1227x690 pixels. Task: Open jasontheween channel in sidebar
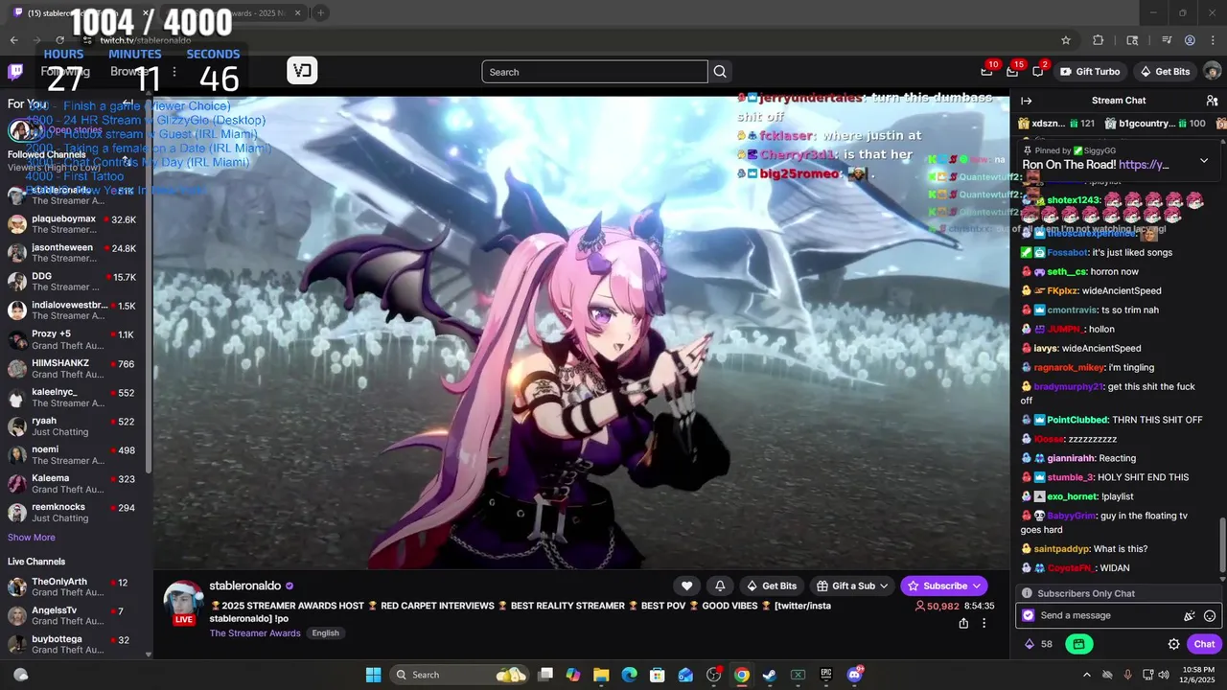coord(76,253)
